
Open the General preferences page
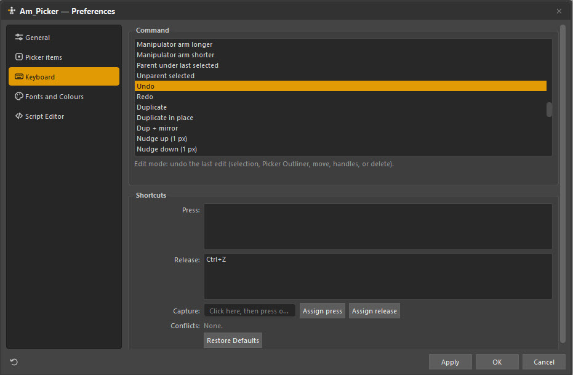point(64,38)
